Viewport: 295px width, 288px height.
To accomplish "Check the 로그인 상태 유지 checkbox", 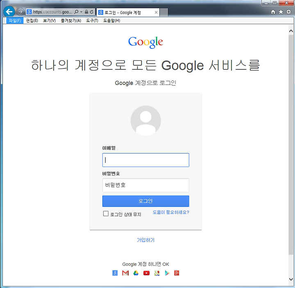I will 106,214.
